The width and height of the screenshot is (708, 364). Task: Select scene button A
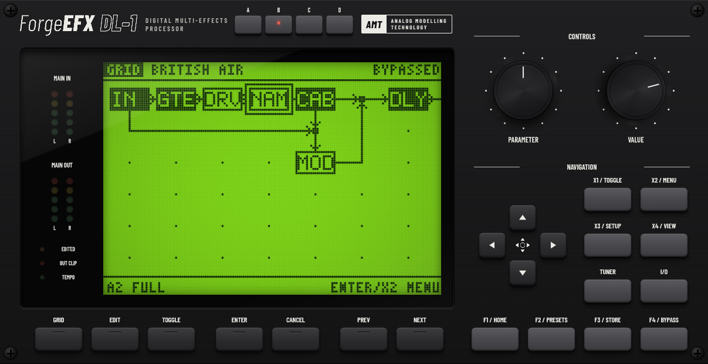coord(248,24)
